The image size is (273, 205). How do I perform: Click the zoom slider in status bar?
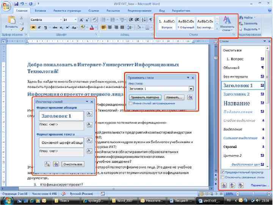[253, 194]
